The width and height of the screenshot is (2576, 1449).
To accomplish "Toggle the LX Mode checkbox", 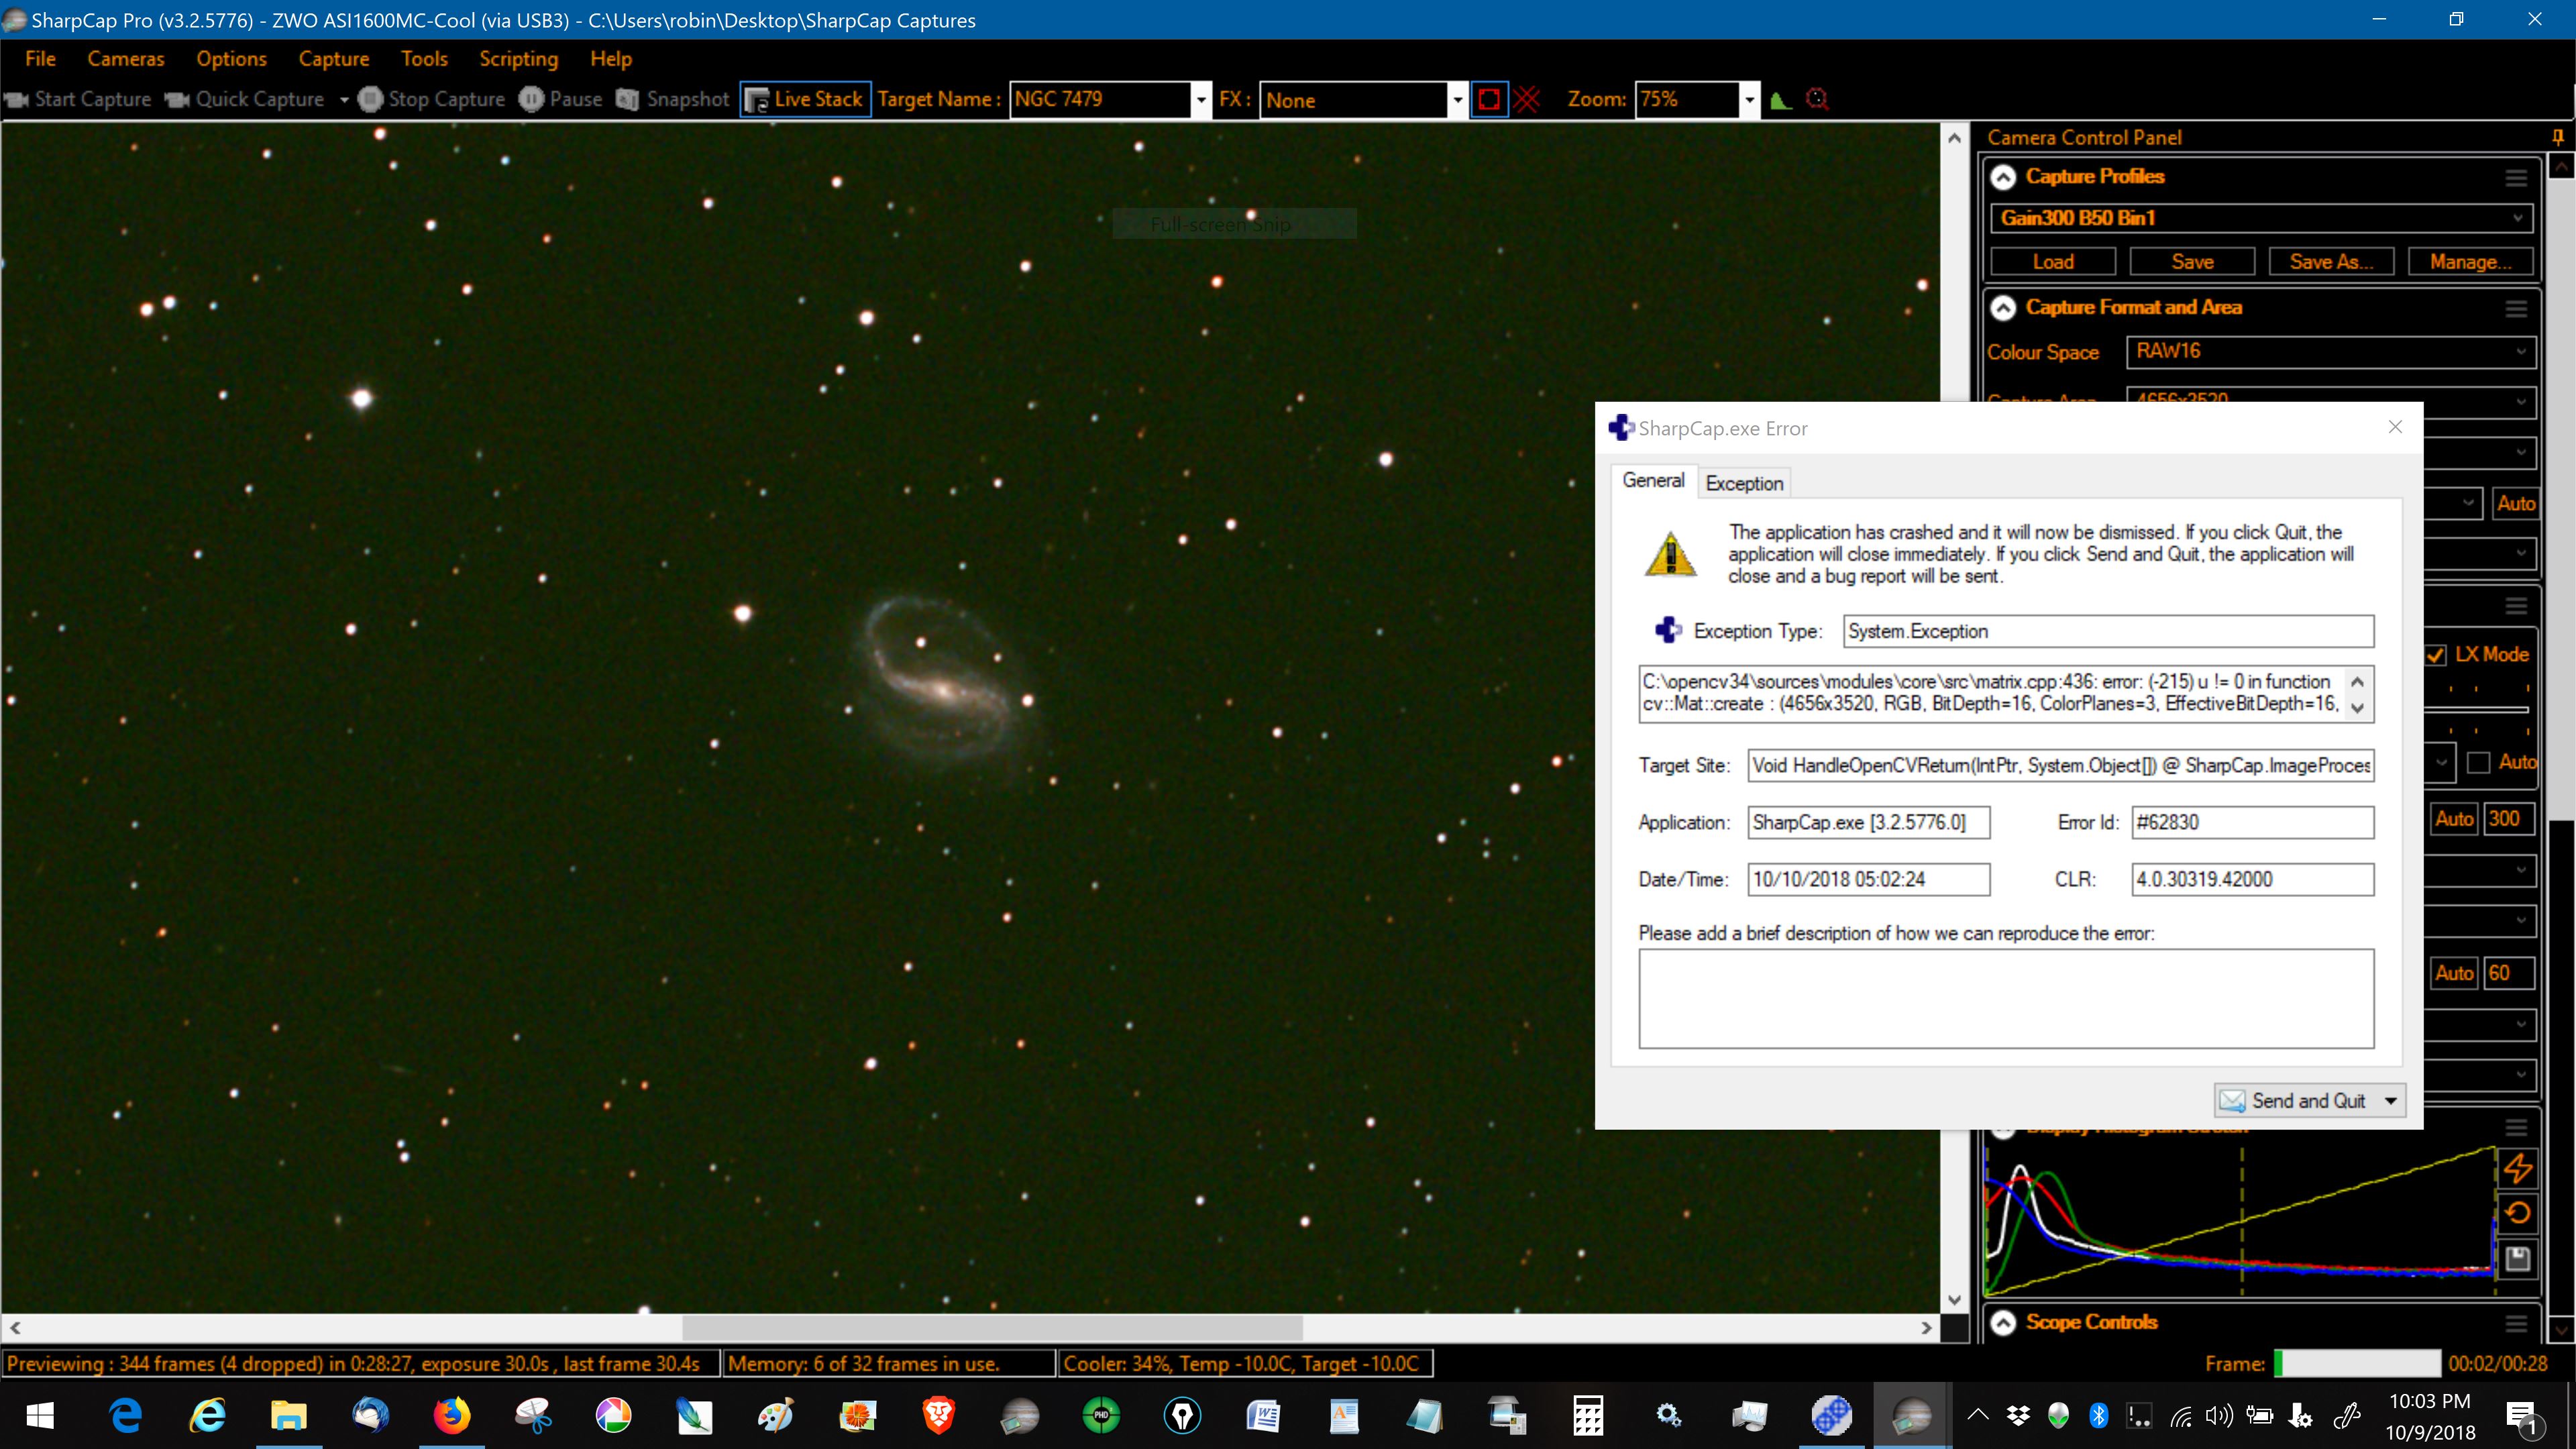I will point(2436,655).
